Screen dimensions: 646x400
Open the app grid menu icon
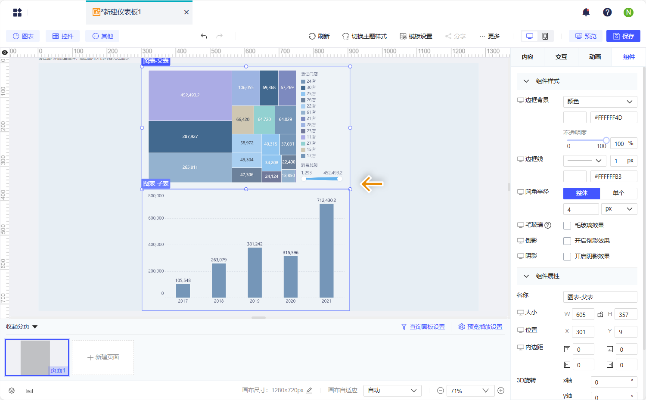point(17,12)
